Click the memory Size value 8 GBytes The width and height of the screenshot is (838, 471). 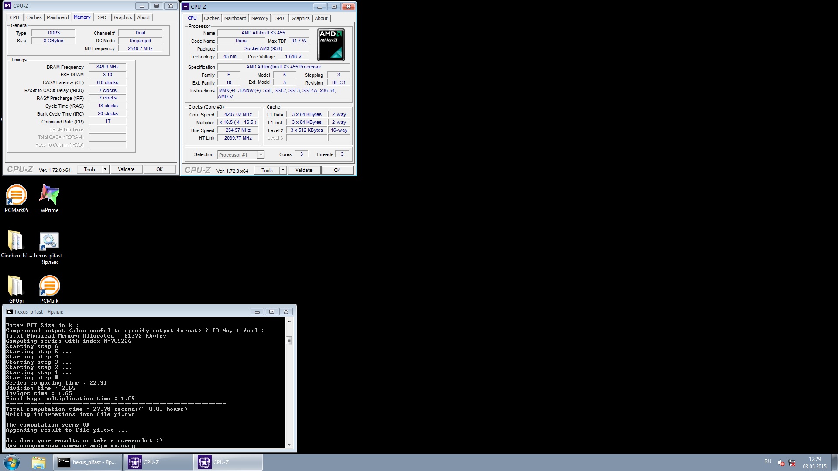tap(53, 41)
